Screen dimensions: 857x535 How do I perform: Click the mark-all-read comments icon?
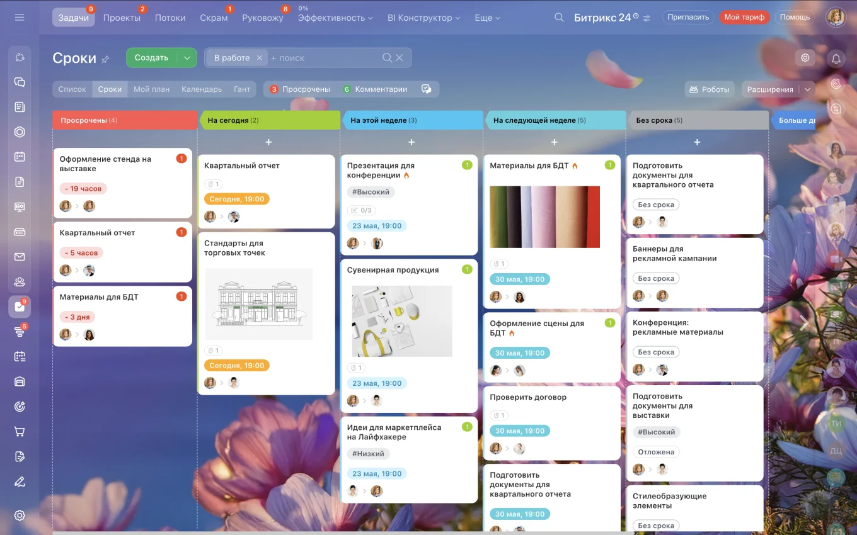[x=426, y=89]
